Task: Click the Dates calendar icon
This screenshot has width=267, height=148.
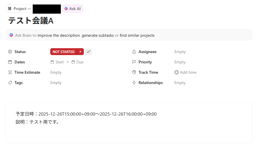Action: coord(10,62)
